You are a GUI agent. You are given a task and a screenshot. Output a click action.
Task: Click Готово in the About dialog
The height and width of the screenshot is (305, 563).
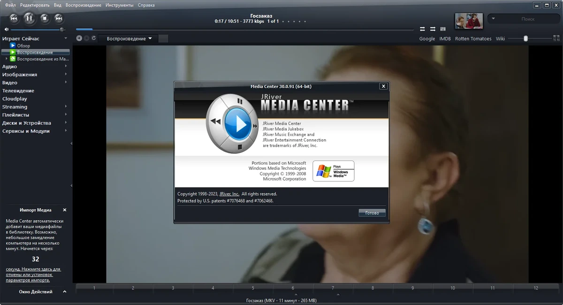[x=372, y=213]
